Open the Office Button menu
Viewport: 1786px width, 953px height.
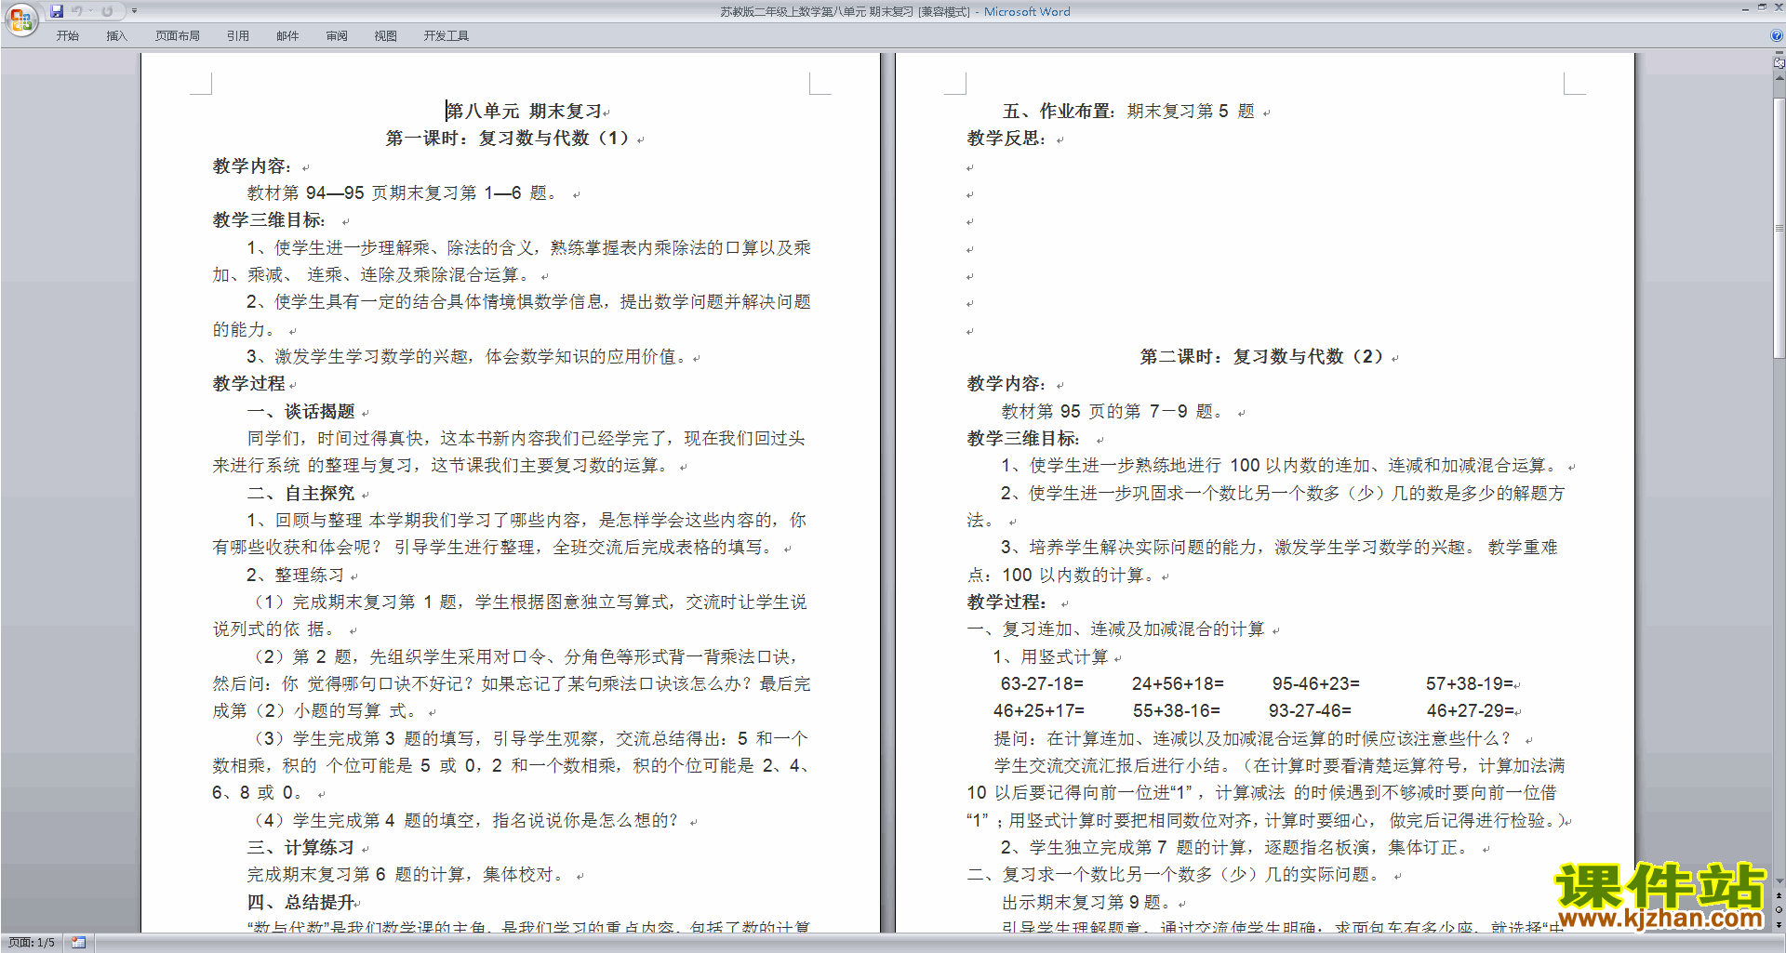(20, 19)
